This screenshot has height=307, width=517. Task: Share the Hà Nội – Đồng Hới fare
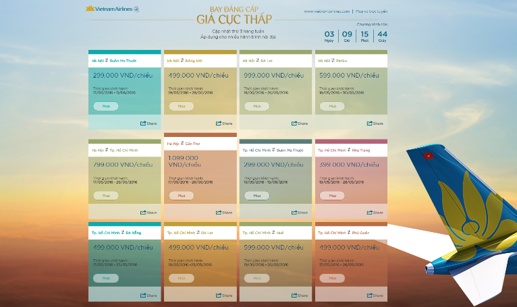[x=224, y=123]
